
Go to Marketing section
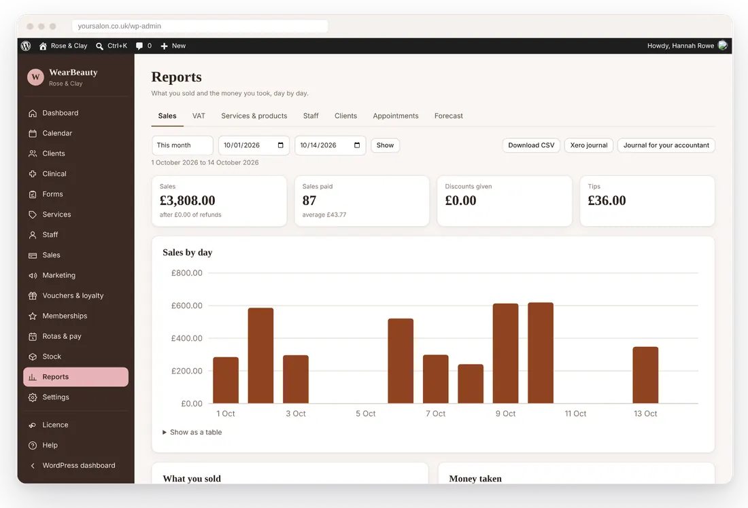[75, 276]
